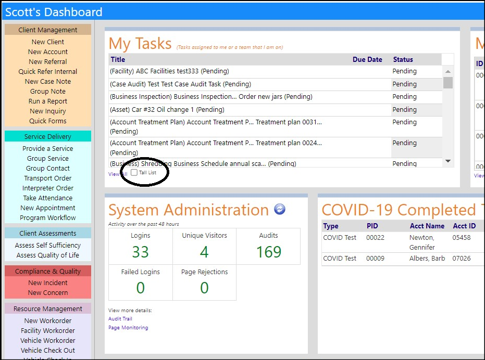Select COVID Test row for Albers, Barb
This screenshot has width=485, height=360.
pos(403,259)
